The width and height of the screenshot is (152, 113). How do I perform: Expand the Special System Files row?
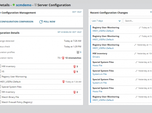(x=0, y=87)
